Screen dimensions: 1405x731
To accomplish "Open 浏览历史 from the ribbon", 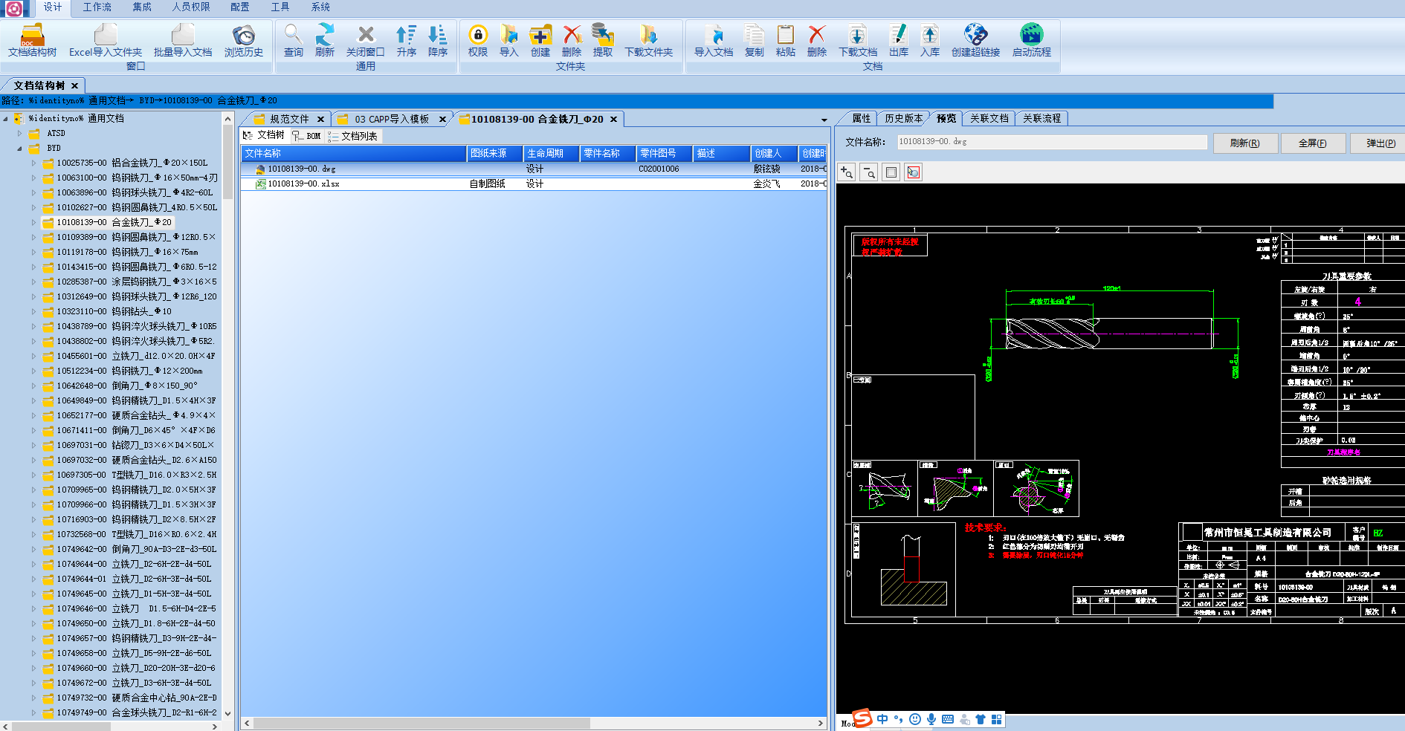I will [244, 40].
